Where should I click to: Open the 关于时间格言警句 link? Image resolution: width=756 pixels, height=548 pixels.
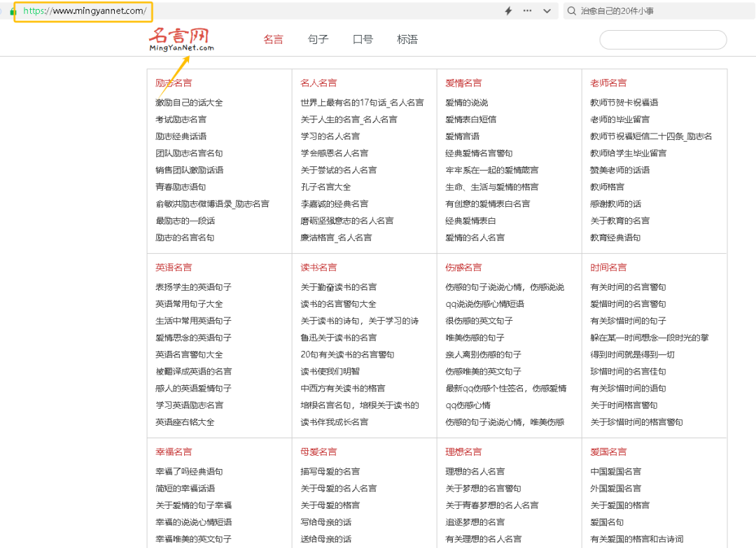pyautogui.click(x=624, y=405)
